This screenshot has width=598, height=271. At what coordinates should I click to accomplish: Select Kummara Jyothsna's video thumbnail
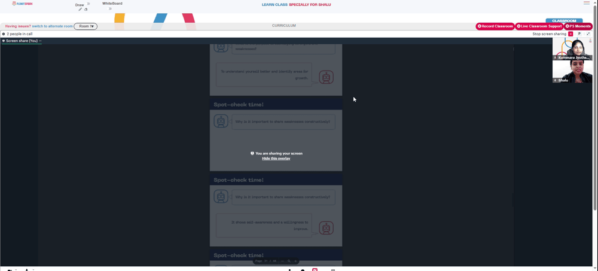point(572,49)
